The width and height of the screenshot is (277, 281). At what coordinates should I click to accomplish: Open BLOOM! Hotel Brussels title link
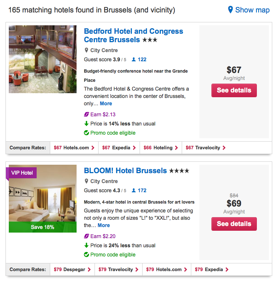125,171
